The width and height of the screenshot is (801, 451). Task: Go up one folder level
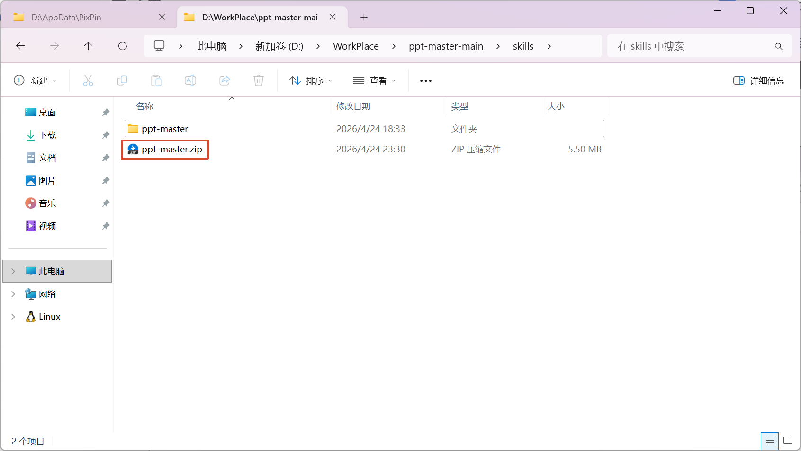(88, 46)
